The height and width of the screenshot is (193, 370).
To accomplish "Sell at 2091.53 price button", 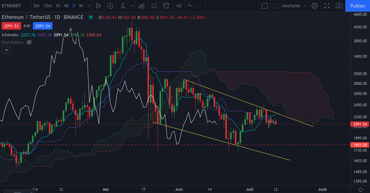I will click(x=11, y=26).
